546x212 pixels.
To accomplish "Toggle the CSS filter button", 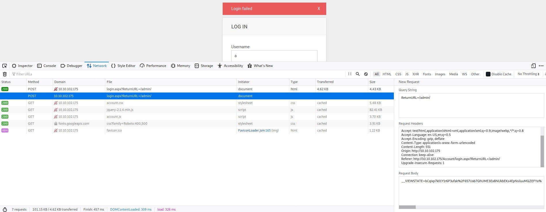I will tap(398, 74).
